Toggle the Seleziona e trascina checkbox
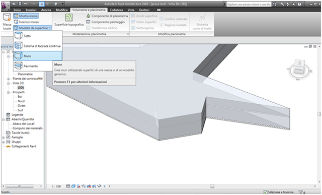 pos(266,192)
